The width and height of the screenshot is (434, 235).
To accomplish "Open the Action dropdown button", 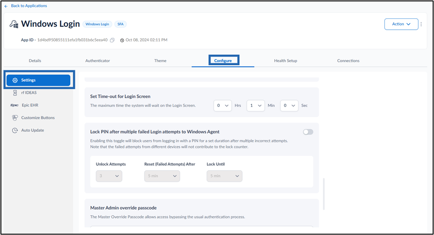I will 401,24.
